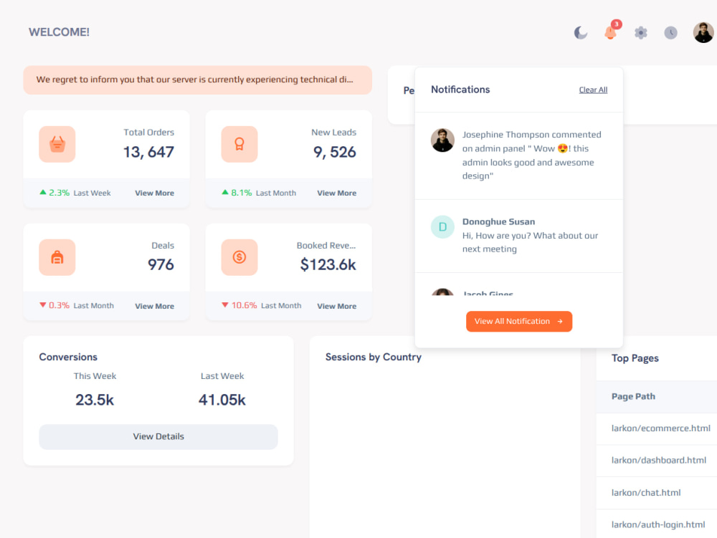This screenshot has height=538, width=717.
Task: Open notifications via the bell icon
Action: coord(610,33)
